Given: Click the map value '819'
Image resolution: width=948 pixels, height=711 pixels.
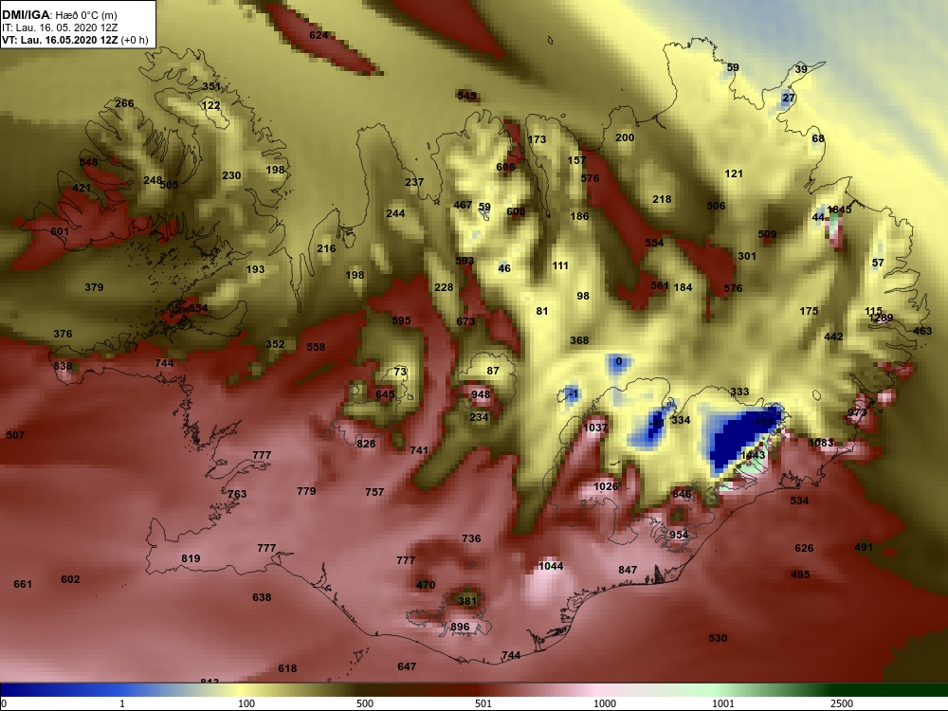Looking at the screenshot, I should (x=191, y=558).
